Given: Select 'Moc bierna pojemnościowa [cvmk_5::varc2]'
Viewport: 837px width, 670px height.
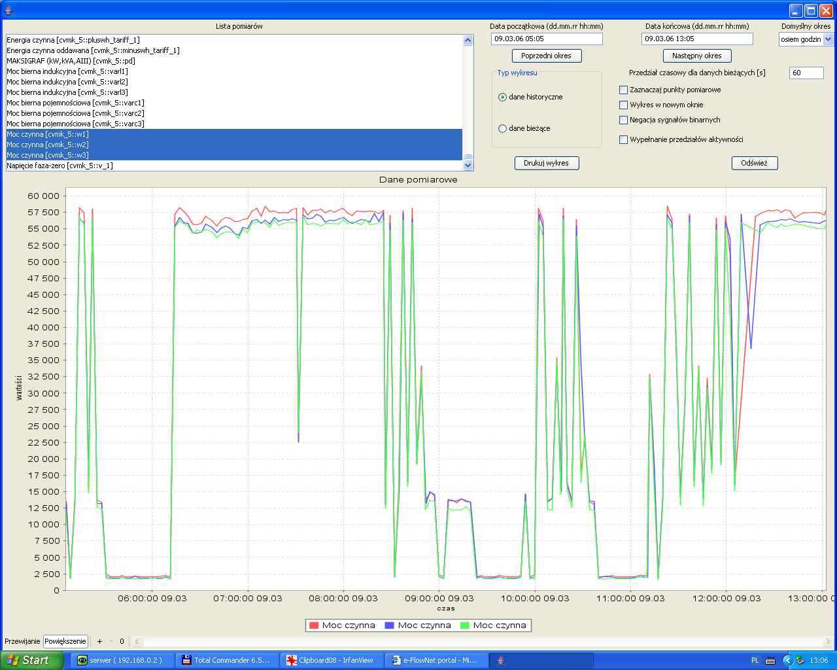Looking at the screenshot, I should tap(234, 113).
